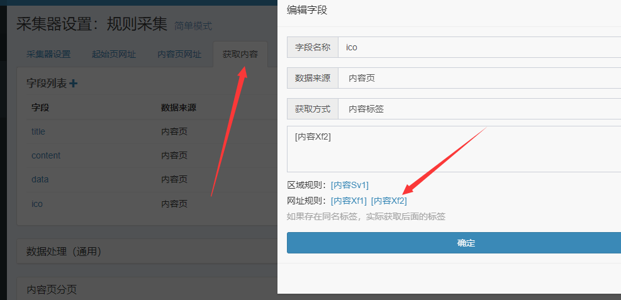Open the 数据来源 dropdown

pos(478,78)
